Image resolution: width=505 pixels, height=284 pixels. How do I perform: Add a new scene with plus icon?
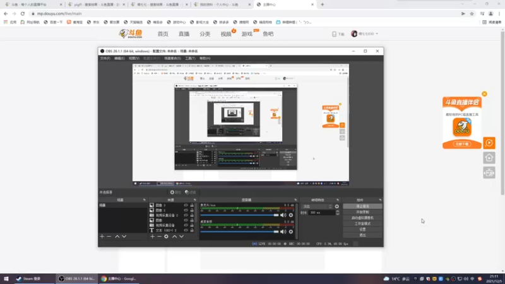click(102, 236)
